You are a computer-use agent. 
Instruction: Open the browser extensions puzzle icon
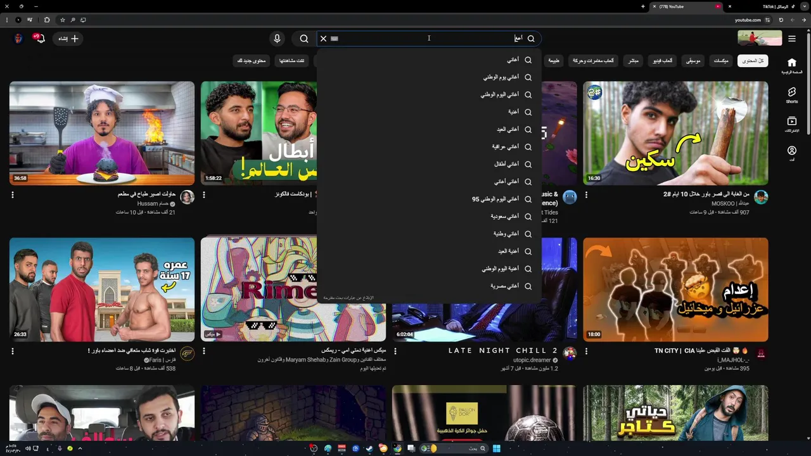47,20
